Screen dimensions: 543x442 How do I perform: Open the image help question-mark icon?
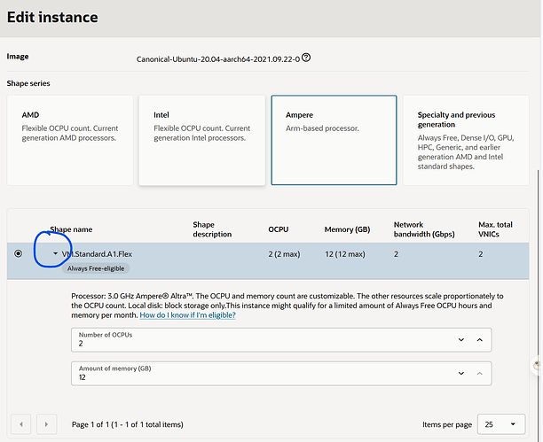point(306,58)
